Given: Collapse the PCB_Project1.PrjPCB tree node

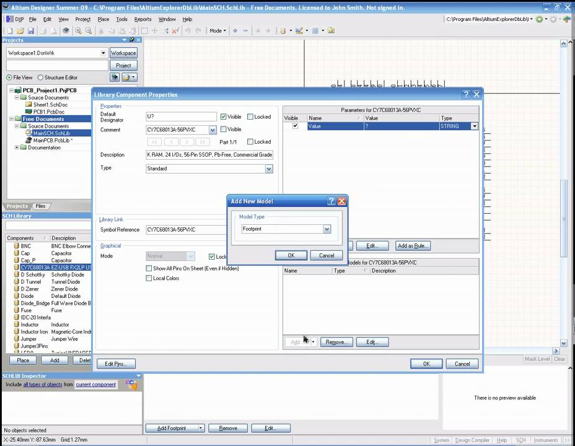Looking at the screenshot, I should point(11,90).
